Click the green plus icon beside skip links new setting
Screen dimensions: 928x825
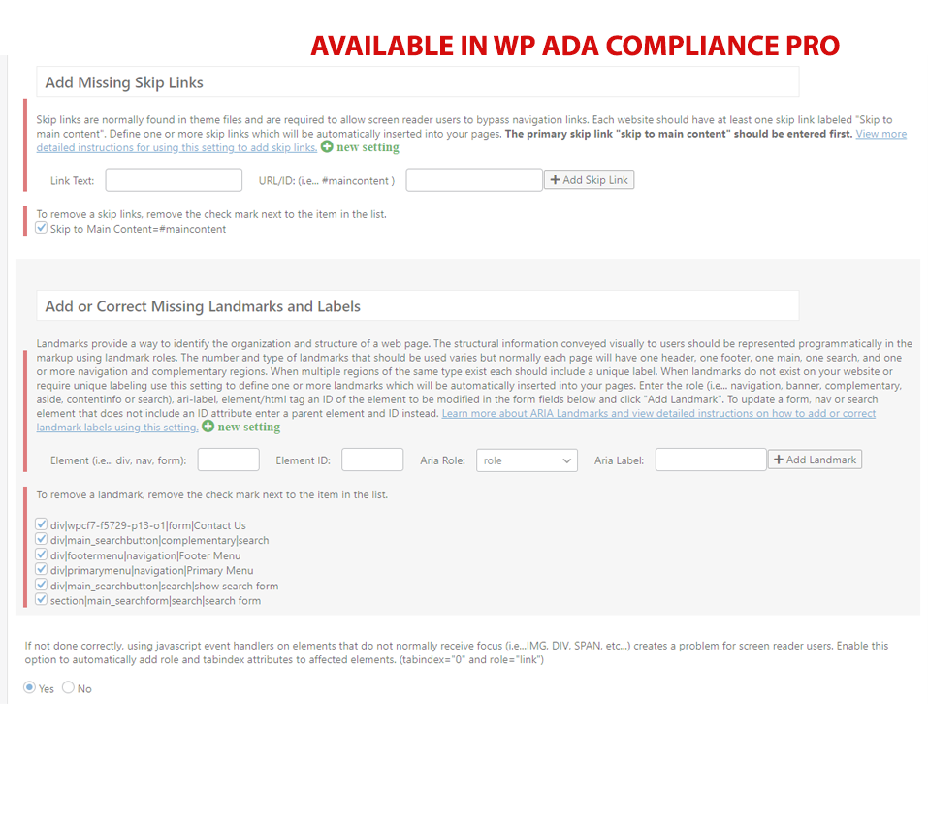[x=327, y=146]
